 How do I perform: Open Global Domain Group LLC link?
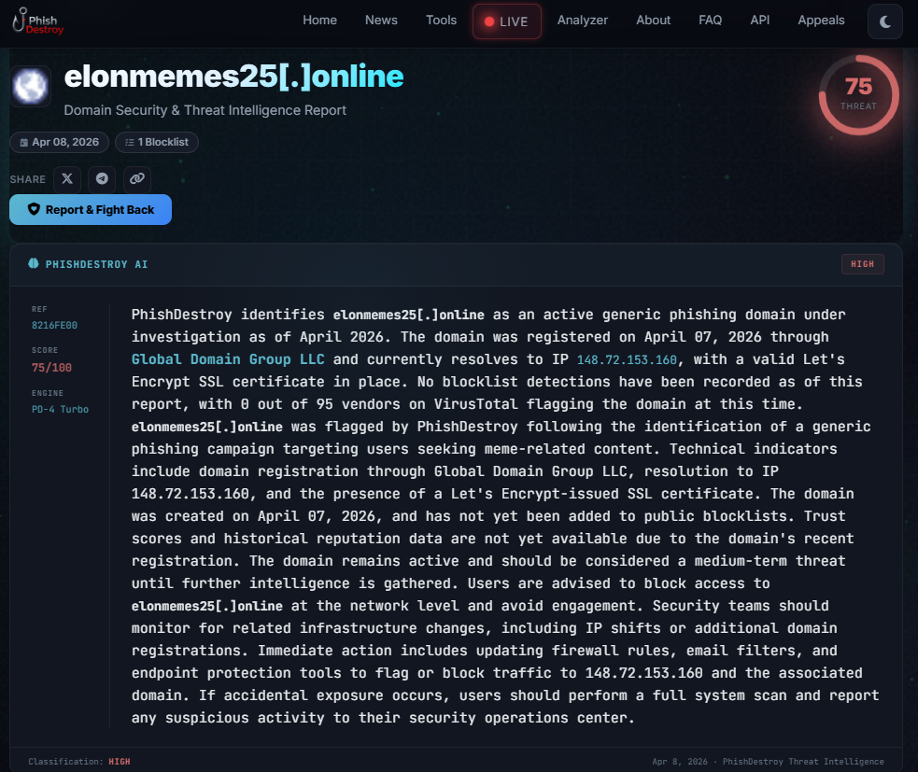pos(228,359)
